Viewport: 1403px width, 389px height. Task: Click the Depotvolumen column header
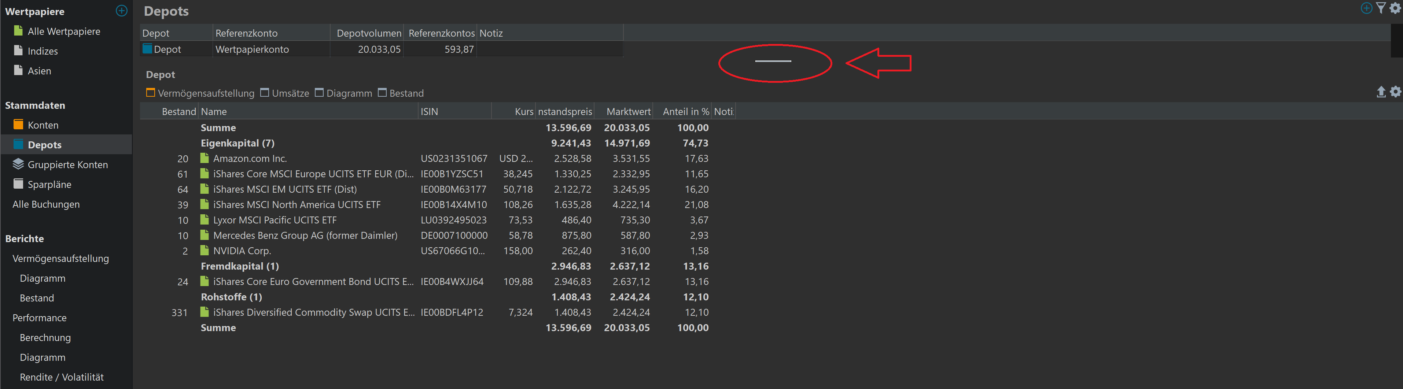pos(368,33)
